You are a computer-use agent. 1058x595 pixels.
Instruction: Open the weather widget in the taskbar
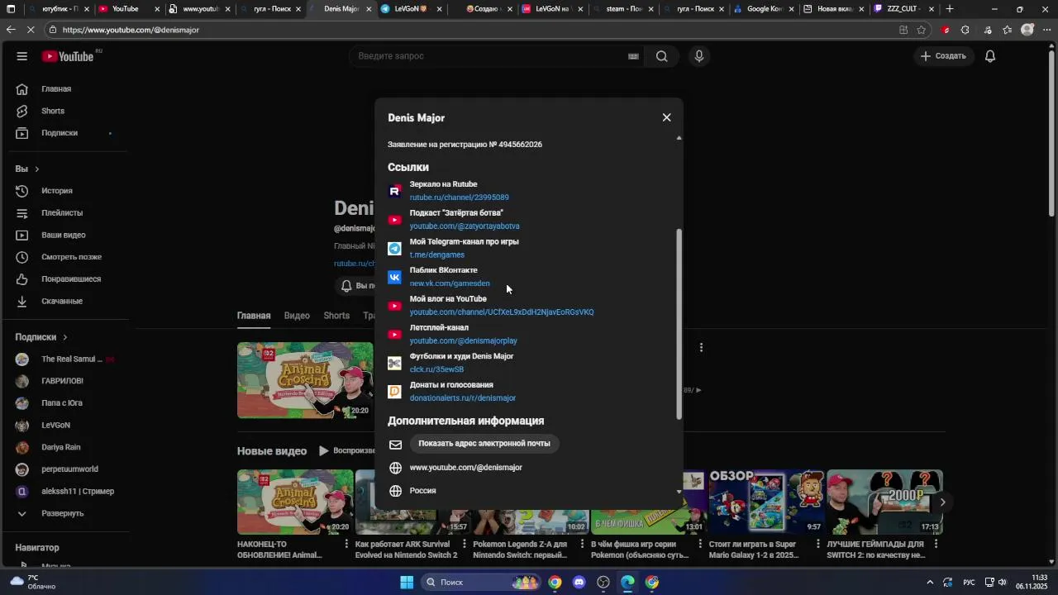pyautogui.click(x=31, y=582)
